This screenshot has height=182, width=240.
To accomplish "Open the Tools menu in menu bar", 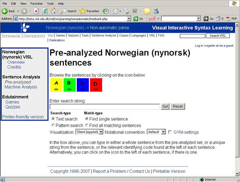I will pyautogui.click(x=50, y=3).
